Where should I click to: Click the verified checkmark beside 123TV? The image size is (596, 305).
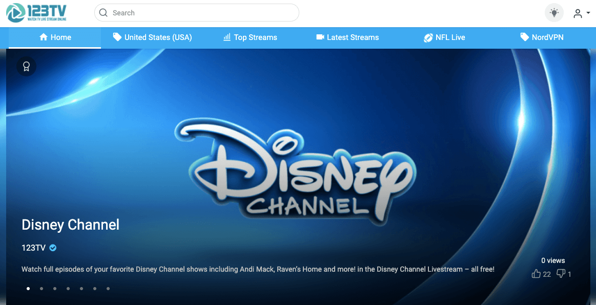click(x=53, y=248)
